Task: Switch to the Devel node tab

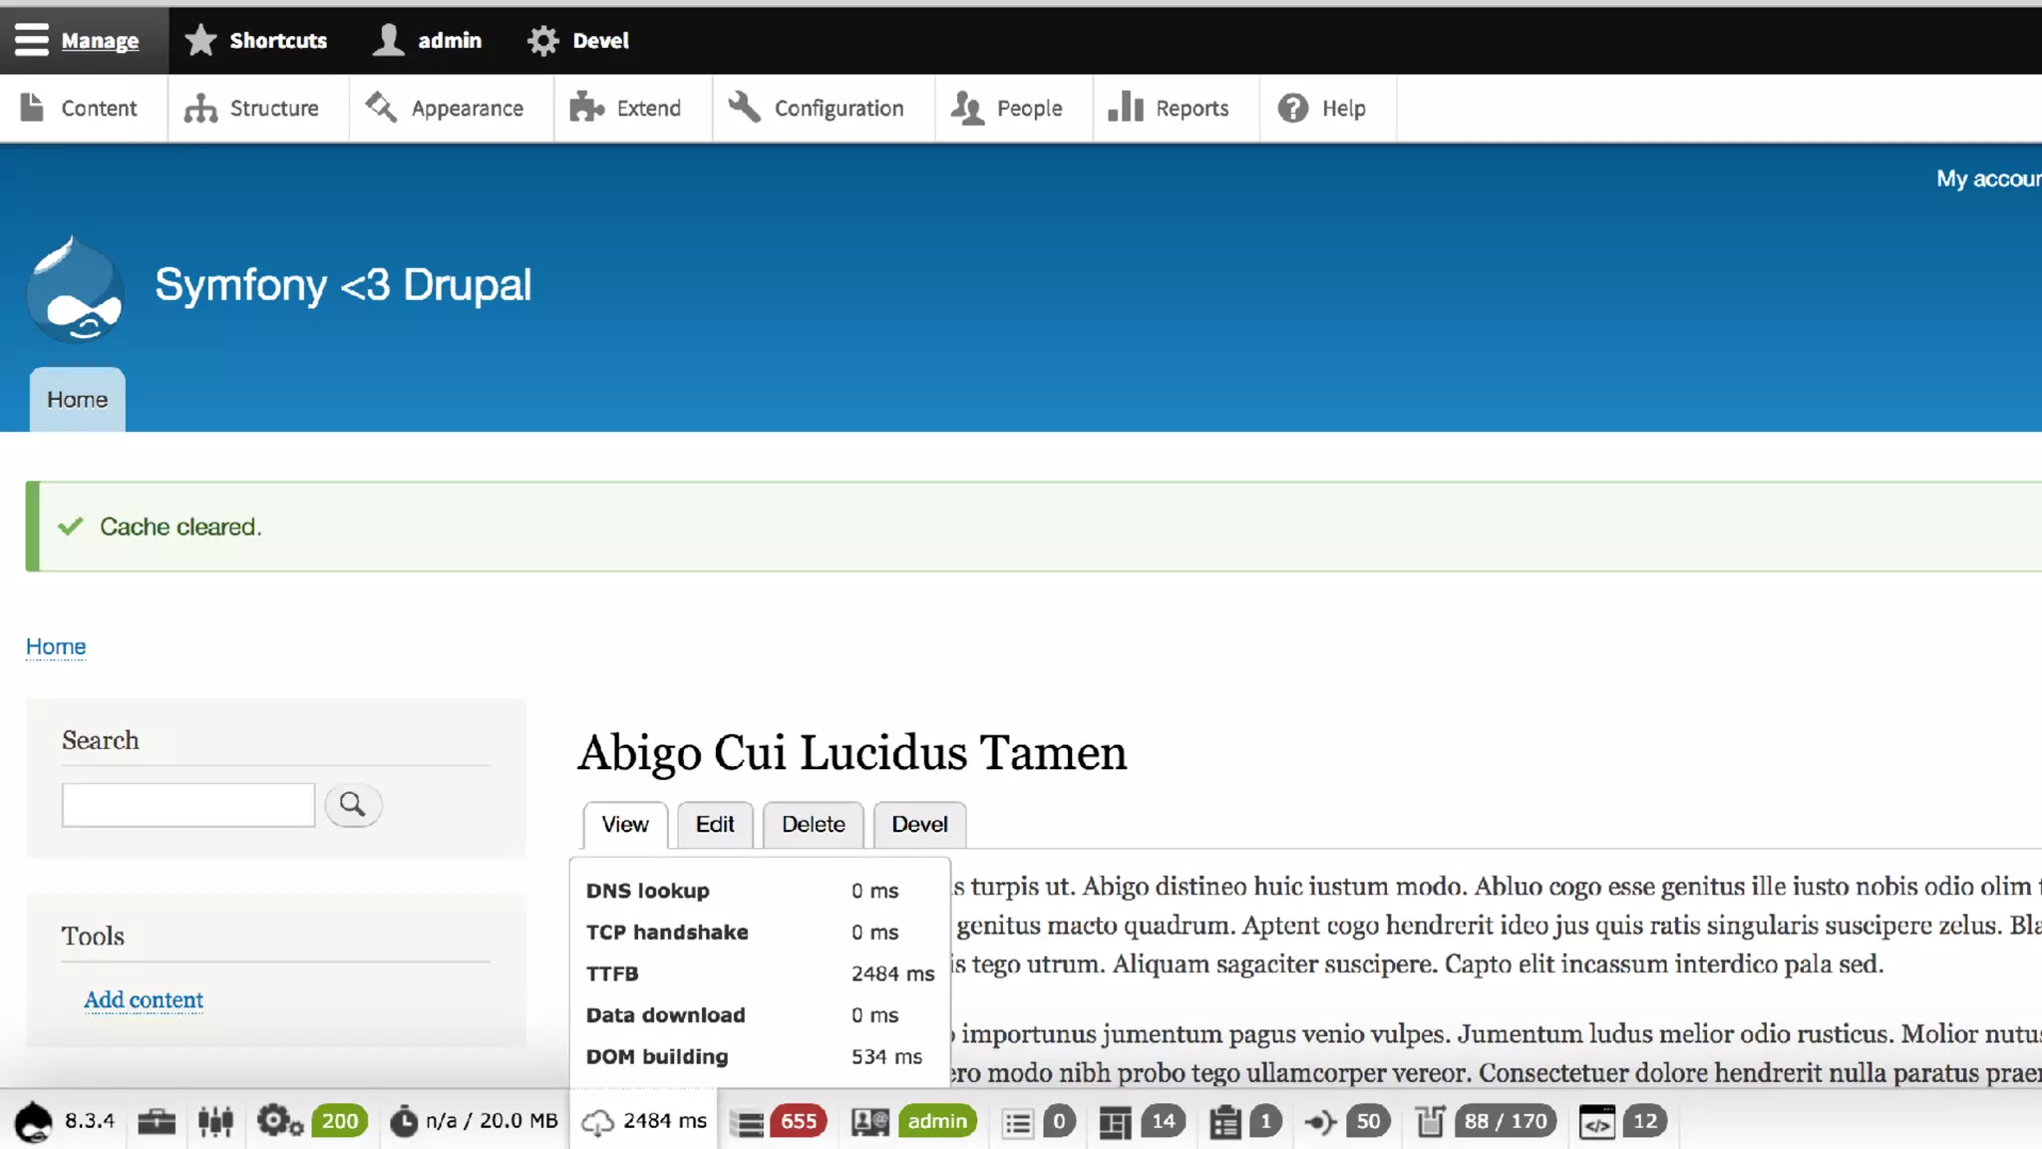Action: pyautogui.click(x=918, y=824)
